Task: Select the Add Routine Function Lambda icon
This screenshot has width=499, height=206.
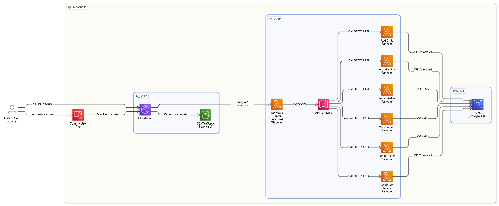Action: pyautogui.click(x=387, y=61)
